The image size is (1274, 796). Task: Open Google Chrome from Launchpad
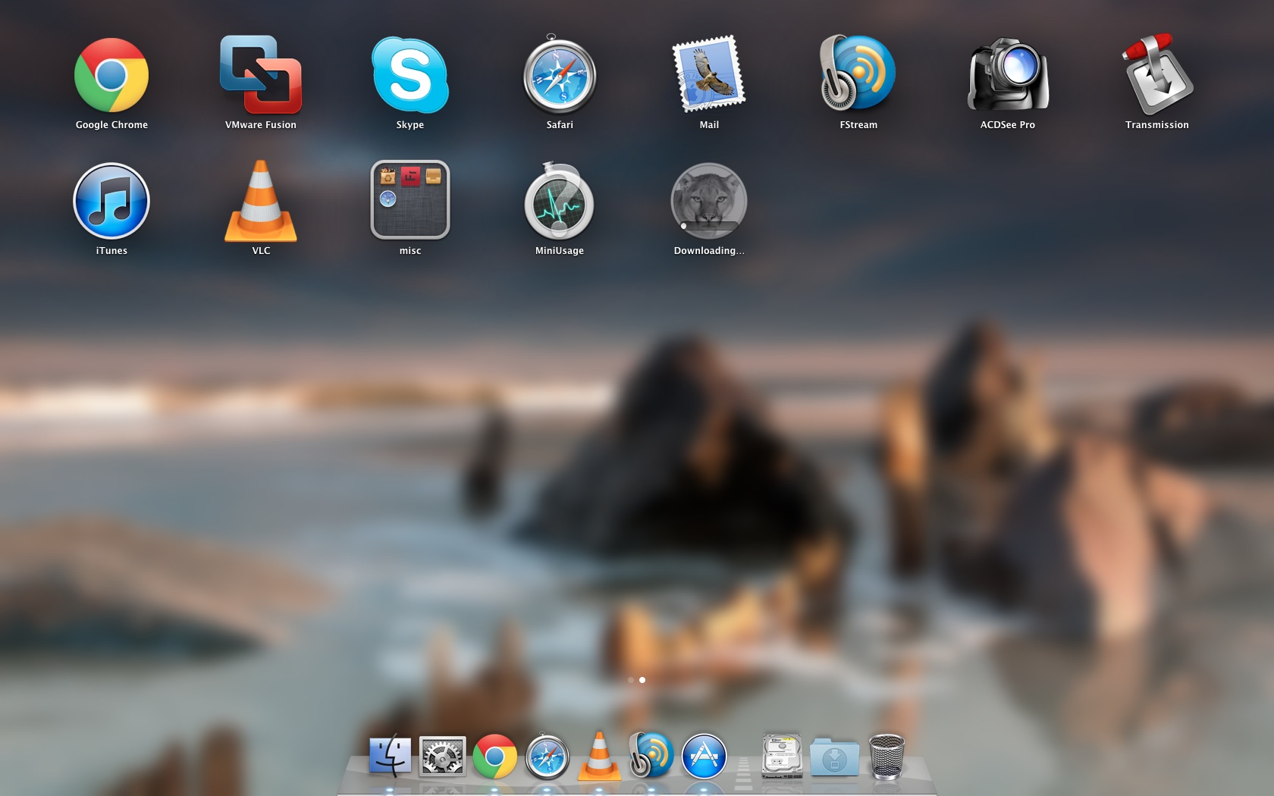(x=111, y=75)
